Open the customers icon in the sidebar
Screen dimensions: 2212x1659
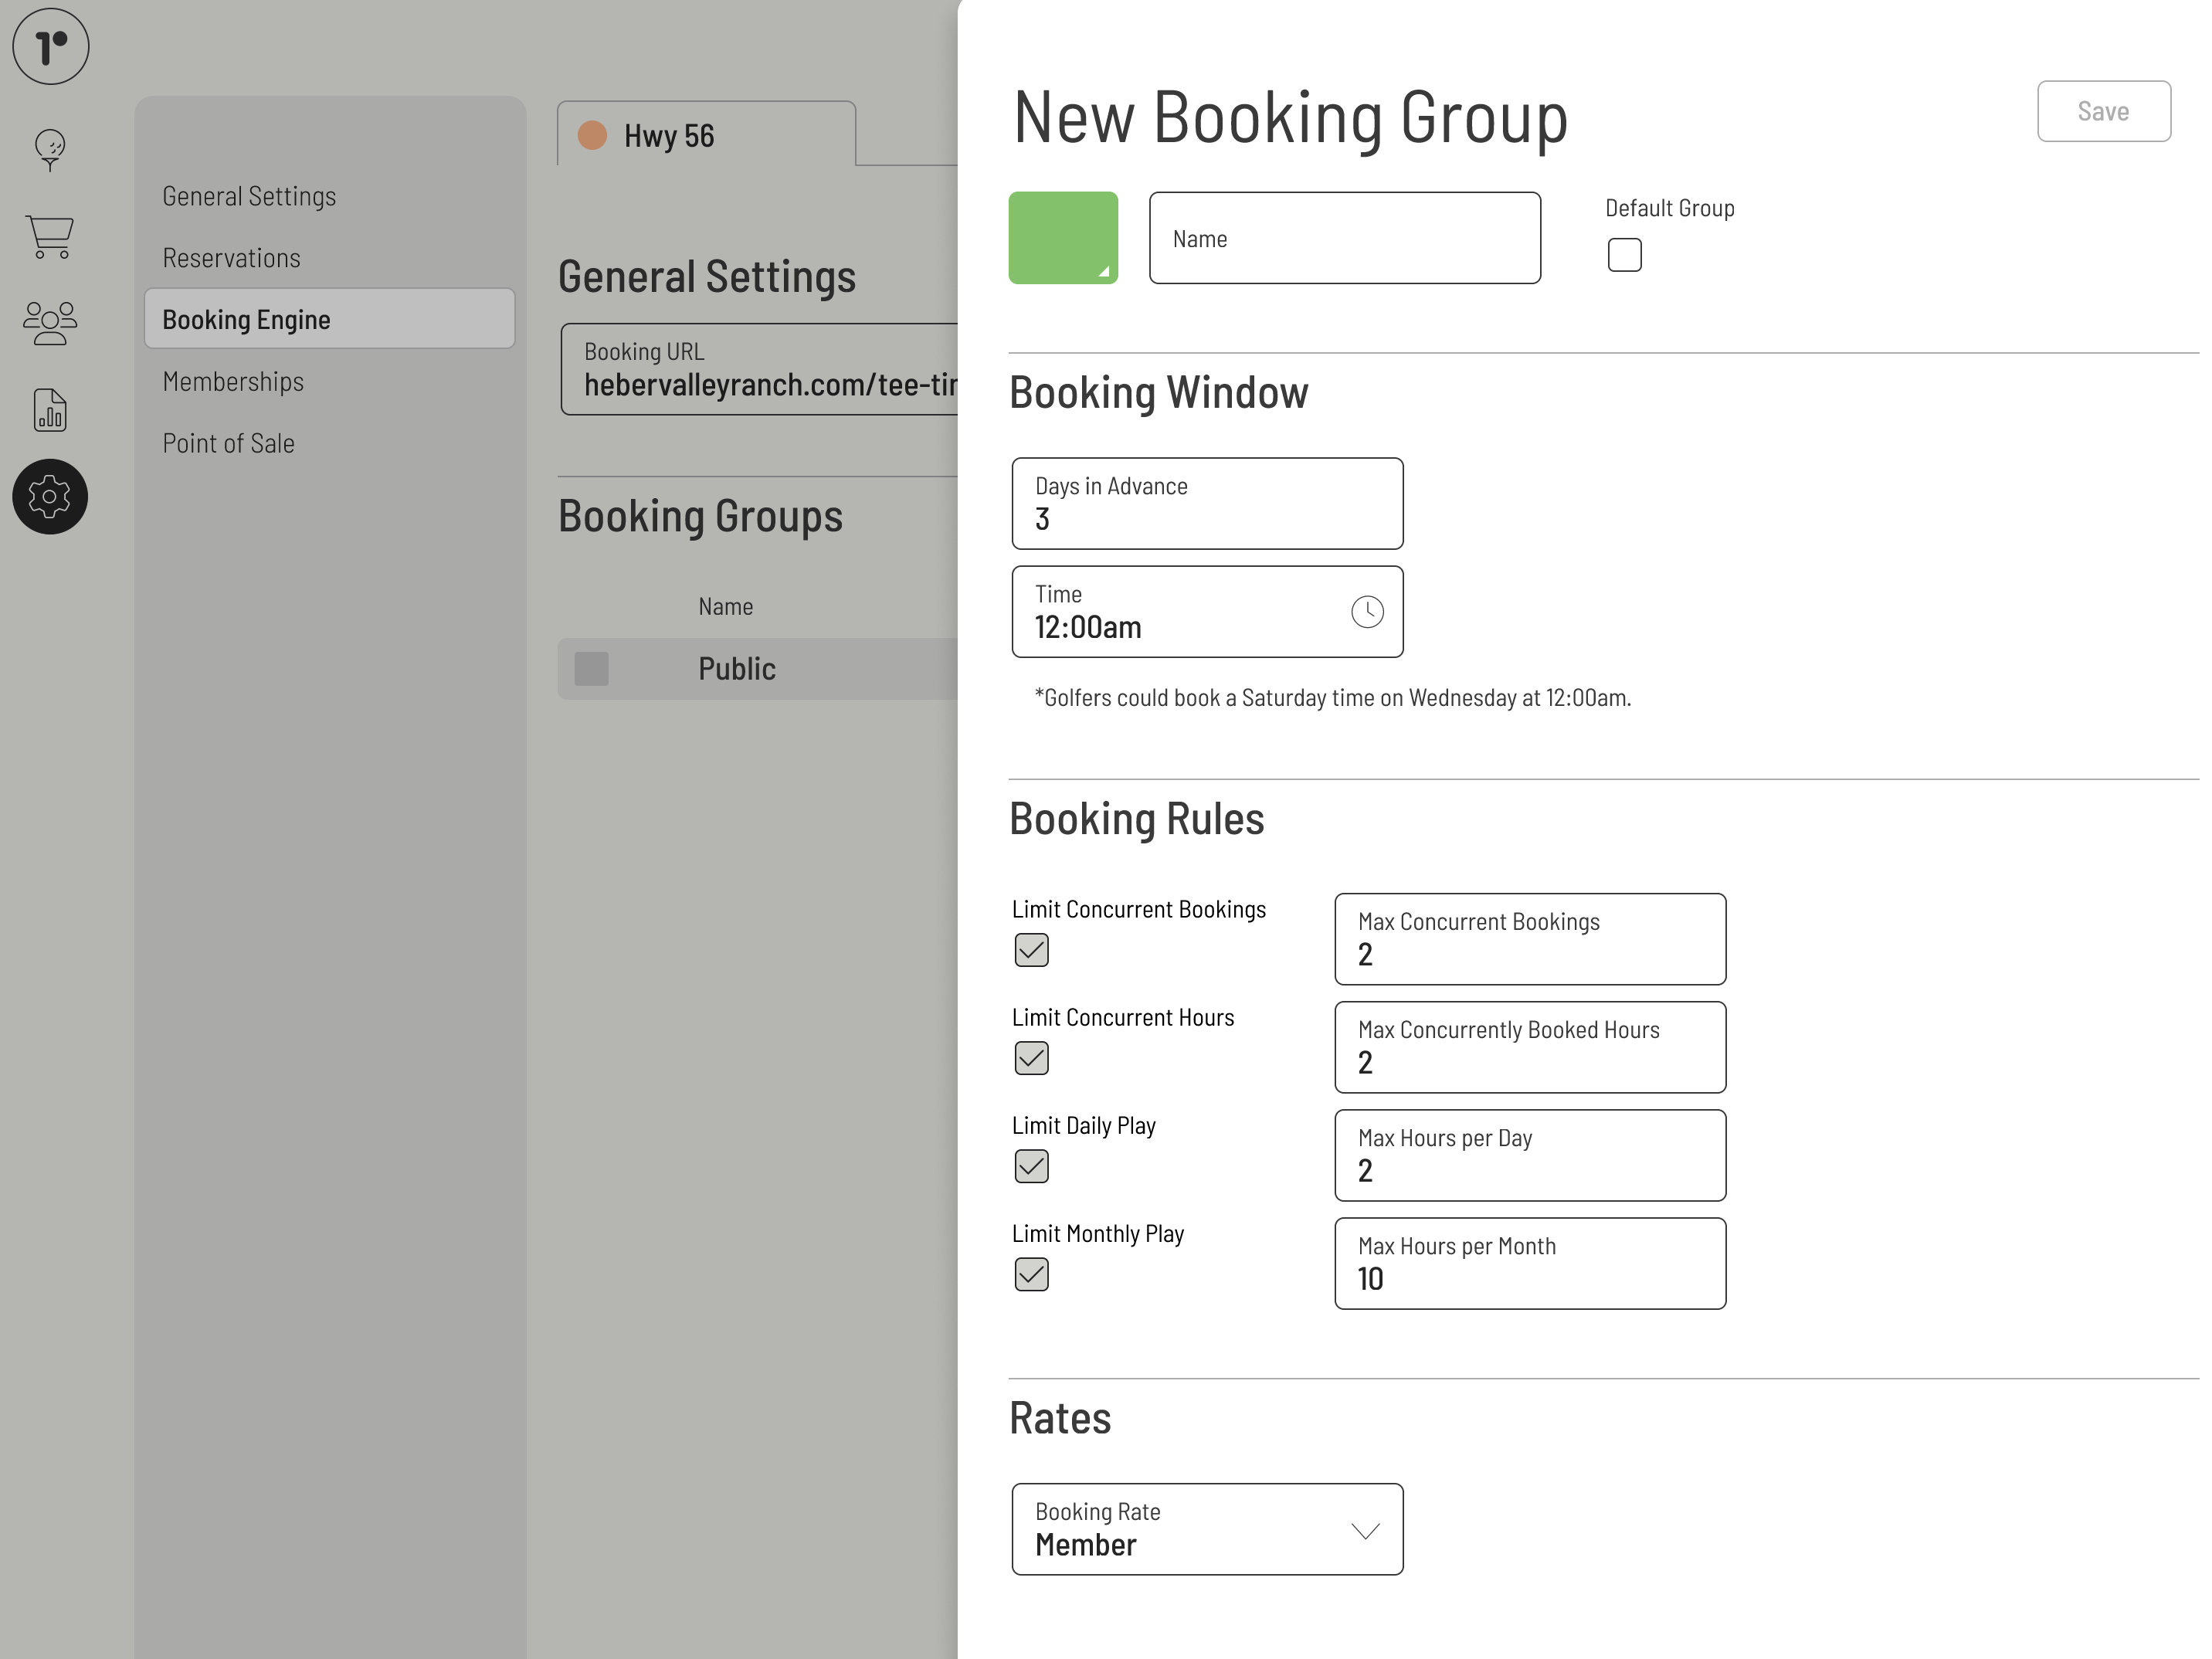pyautogui.click(x=50, y=322)
